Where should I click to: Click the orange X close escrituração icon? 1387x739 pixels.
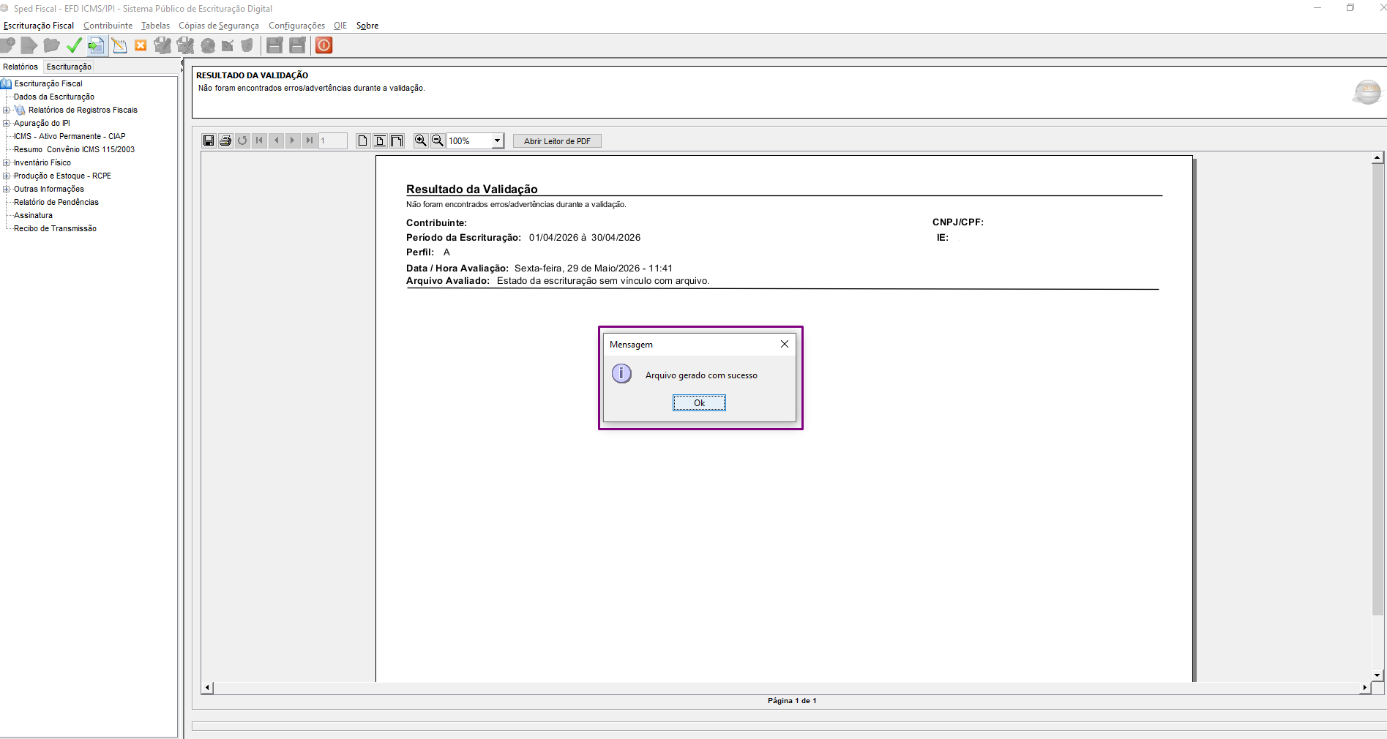[x=141, y=45]
